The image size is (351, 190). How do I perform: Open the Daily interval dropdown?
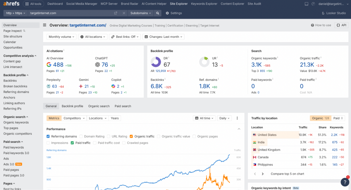pos(224,118)
